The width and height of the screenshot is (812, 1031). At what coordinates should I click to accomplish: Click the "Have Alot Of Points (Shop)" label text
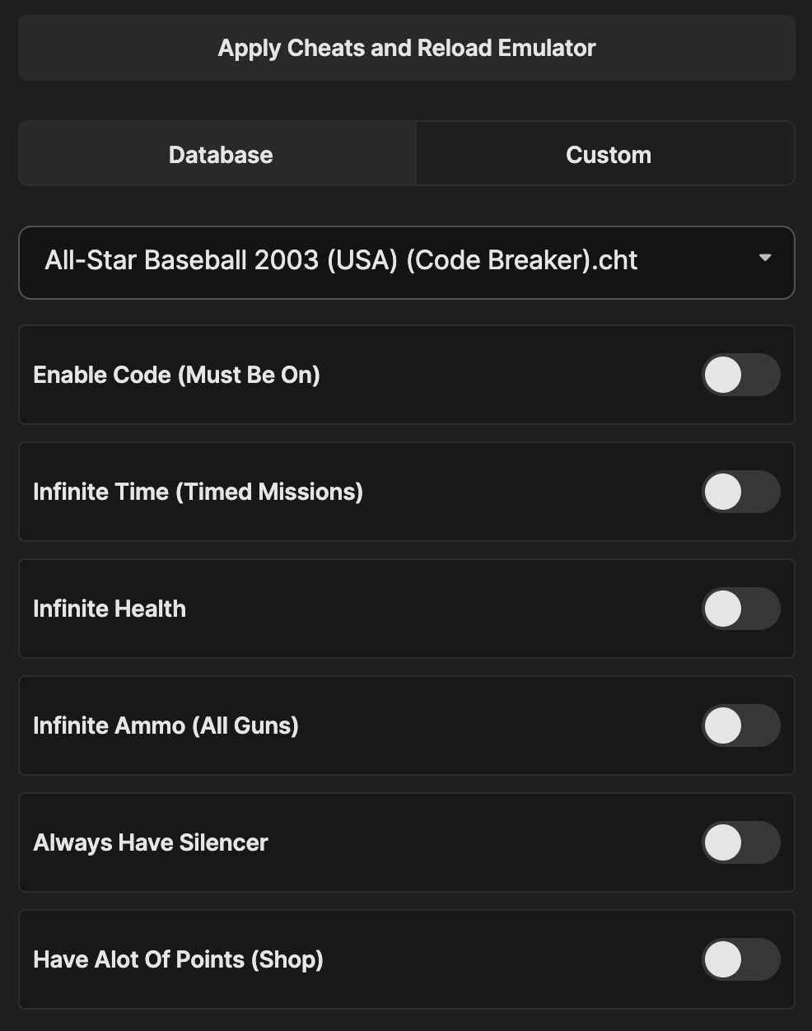click(178, 960)
